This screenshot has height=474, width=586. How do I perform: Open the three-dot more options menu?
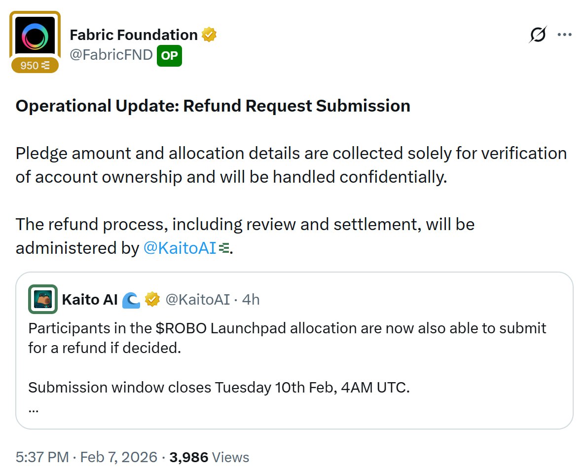(564, 35)
